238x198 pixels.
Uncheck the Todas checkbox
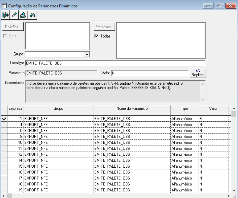(96, 36)
